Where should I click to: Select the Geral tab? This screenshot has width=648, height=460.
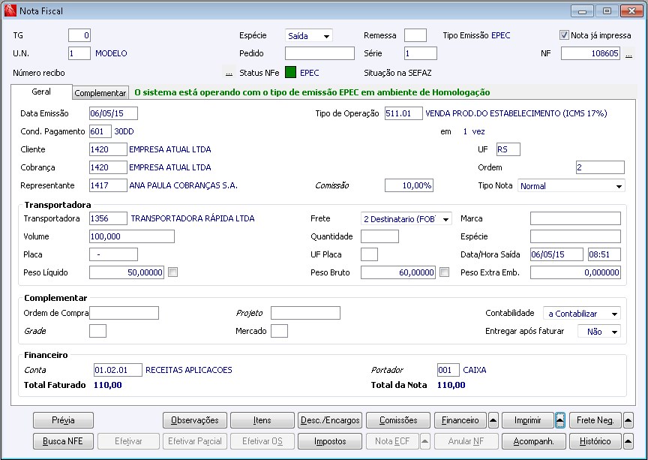point(41,92)
